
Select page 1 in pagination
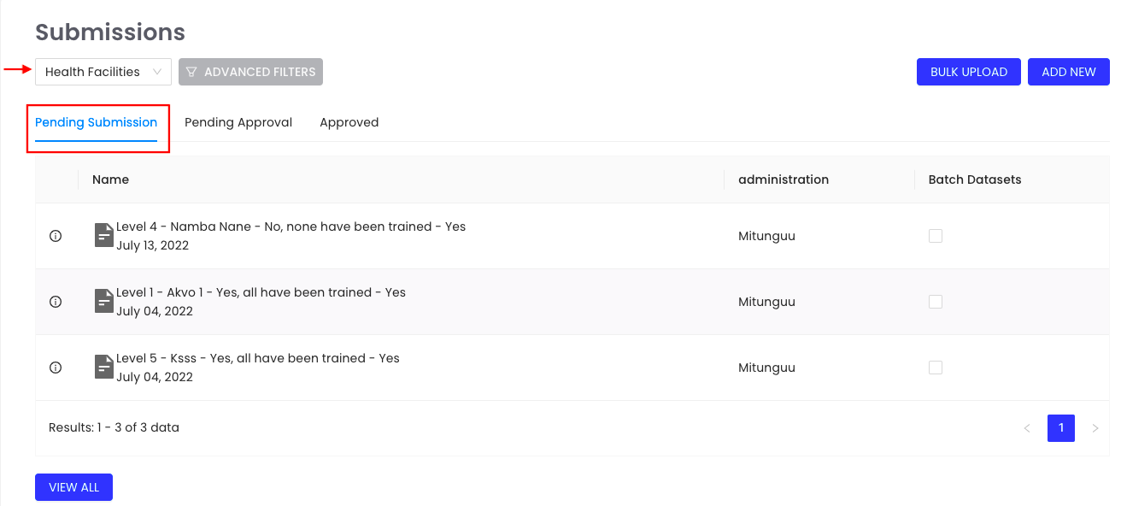[1061, 428]
